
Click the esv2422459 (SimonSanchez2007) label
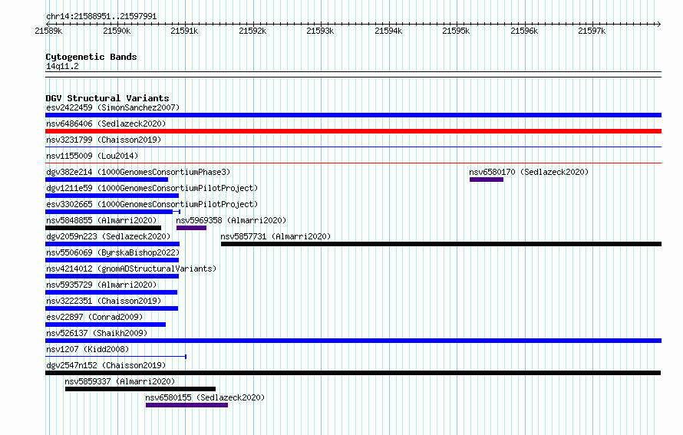pos(113,107)
